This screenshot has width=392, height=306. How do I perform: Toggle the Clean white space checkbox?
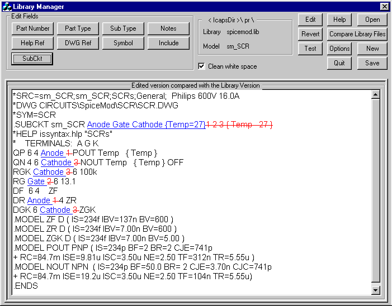point(202,66)
